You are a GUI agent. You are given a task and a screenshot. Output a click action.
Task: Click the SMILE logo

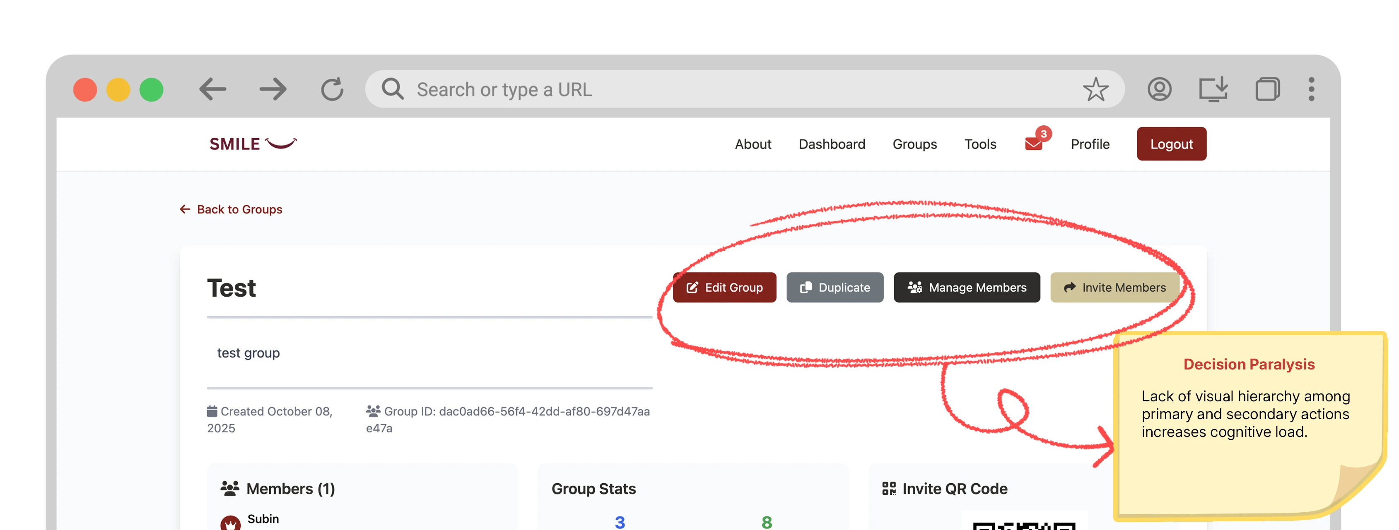pos(253,144)
